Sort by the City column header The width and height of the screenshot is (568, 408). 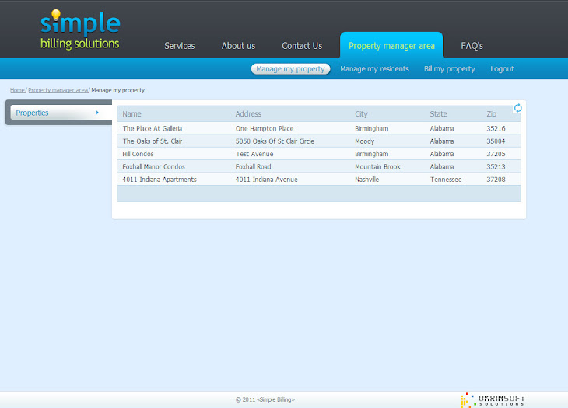click(361, 114)
